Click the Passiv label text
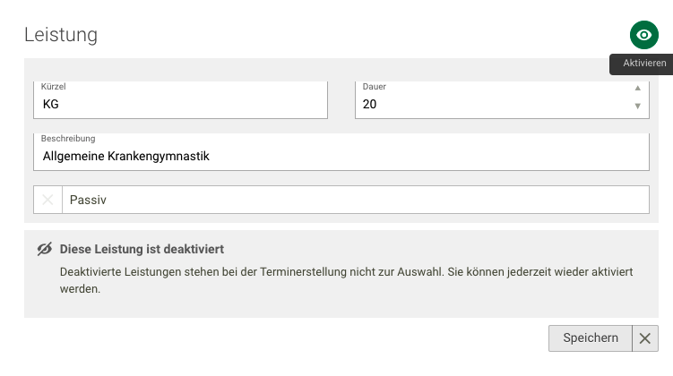The image size is (673, 376). click(88, 200)
